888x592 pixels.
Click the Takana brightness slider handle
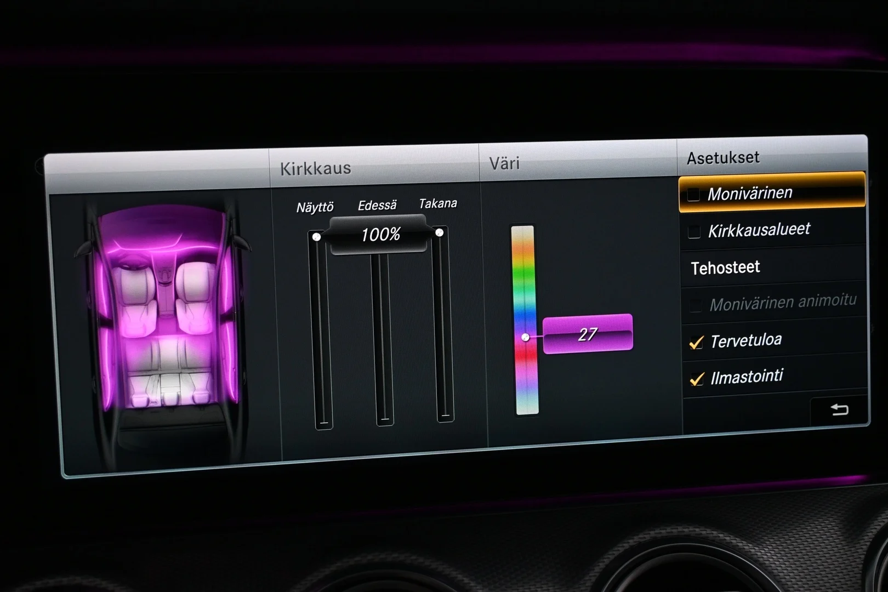coord(439,232)
